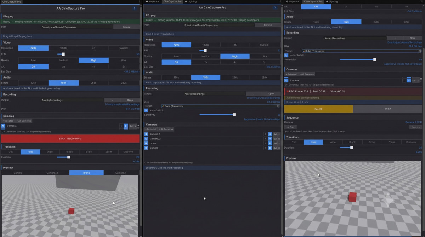The width and height of the screenshot is (425, 237).
Task: Click FFmpeg Path field in middle panel
Action: click(219, 25)
